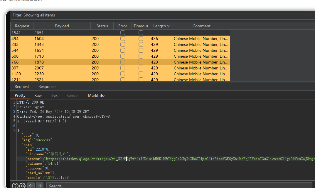Go to next search match arrow

40,186
